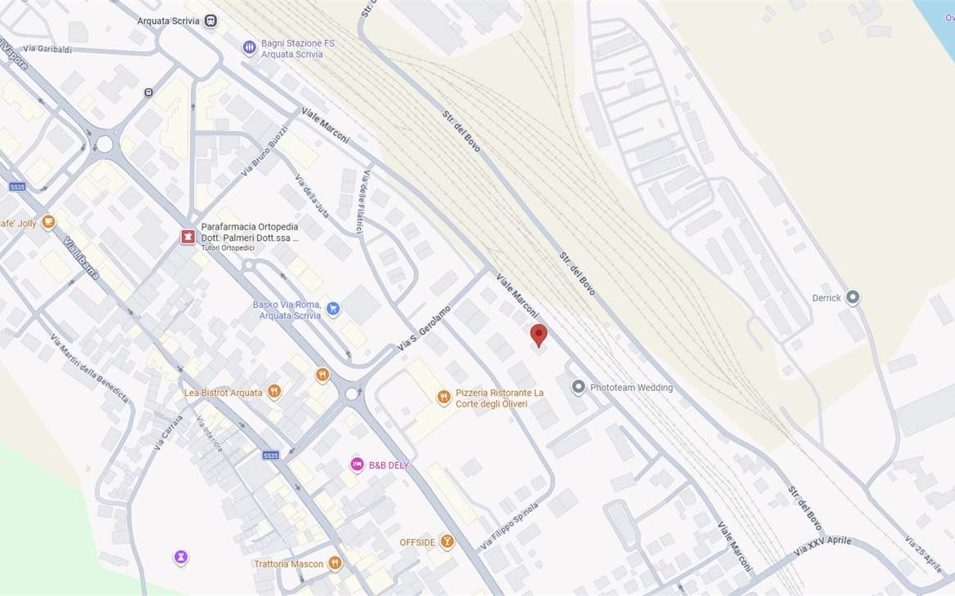Click the Phototeam Wedding text label
955x596 pixels.
pyautogui.click(x=631, y=388)
